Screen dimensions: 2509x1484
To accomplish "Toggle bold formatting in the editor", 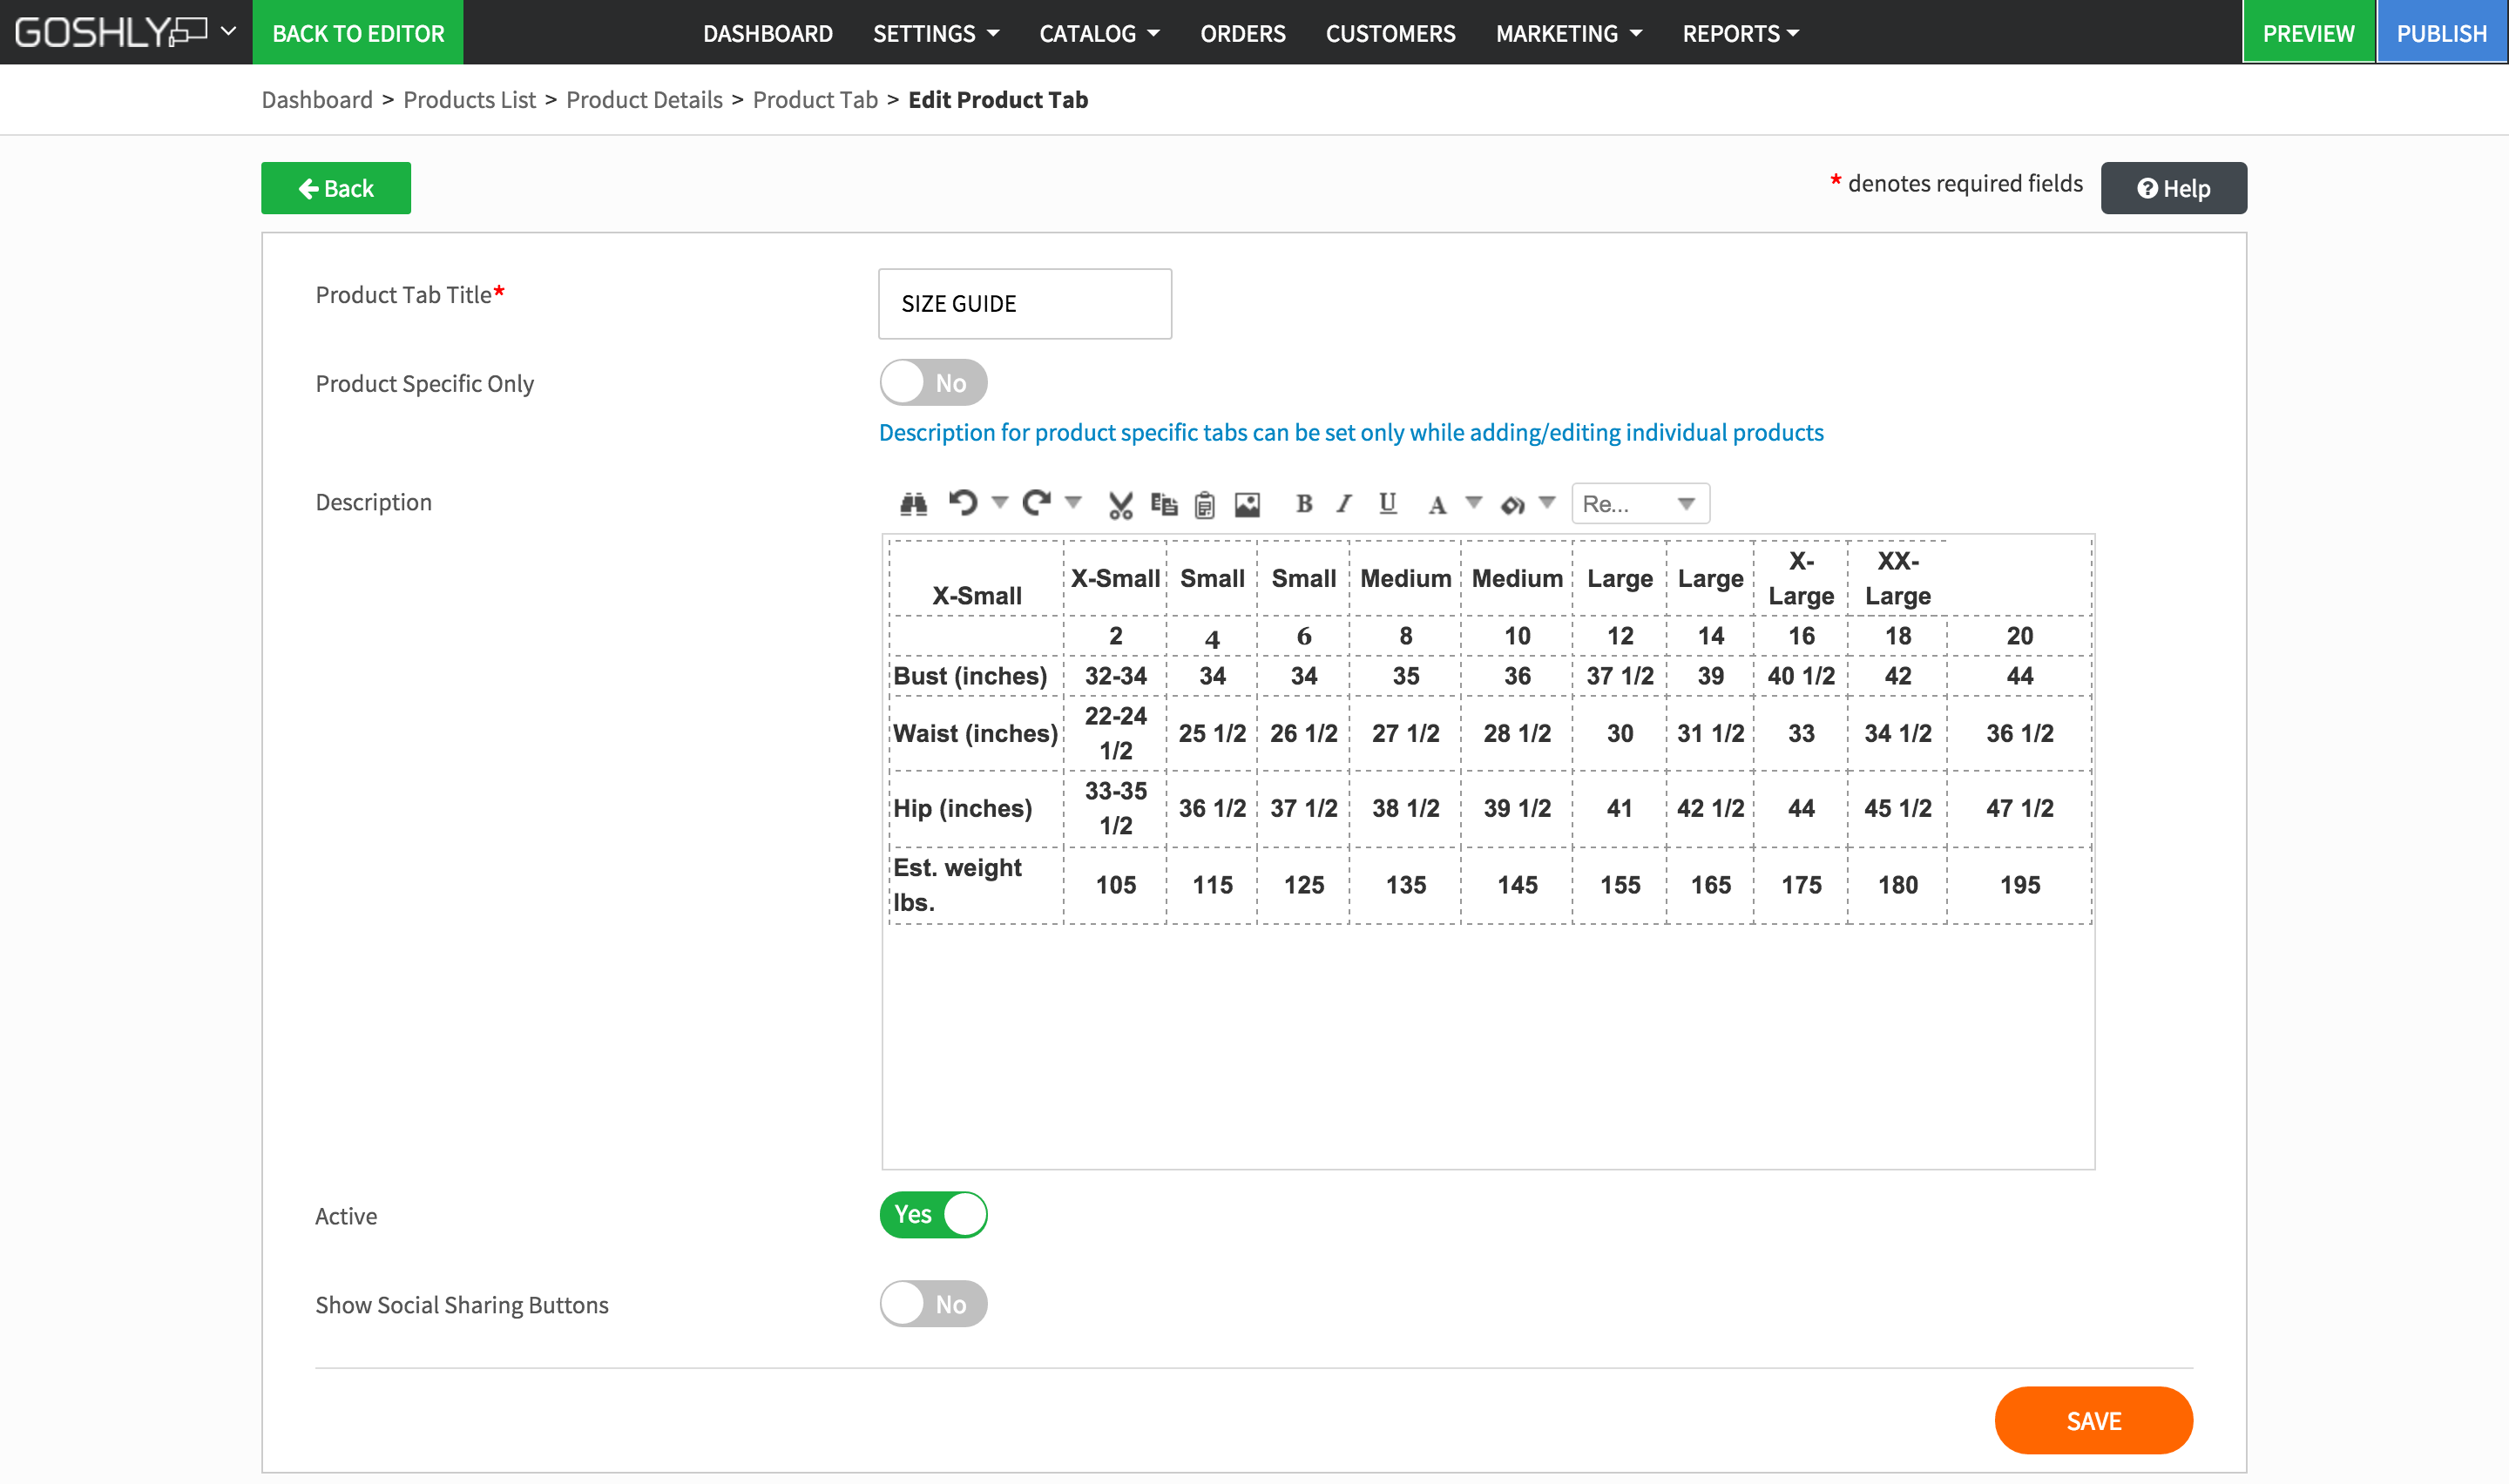I will coord(1304,504).
